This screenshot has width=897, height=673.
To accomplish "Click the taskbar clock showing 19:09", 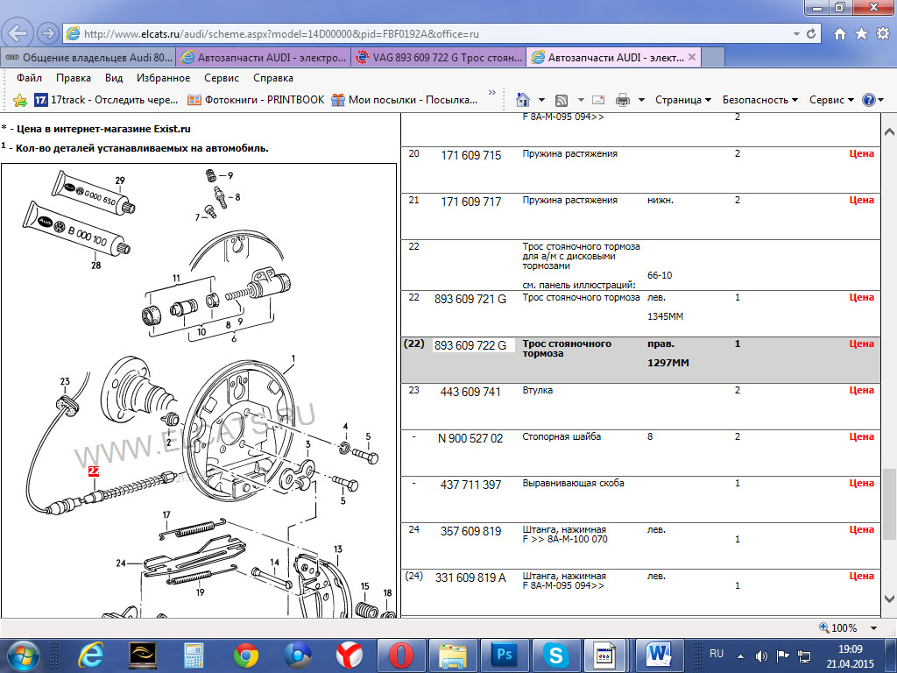I will click(850, 656).
